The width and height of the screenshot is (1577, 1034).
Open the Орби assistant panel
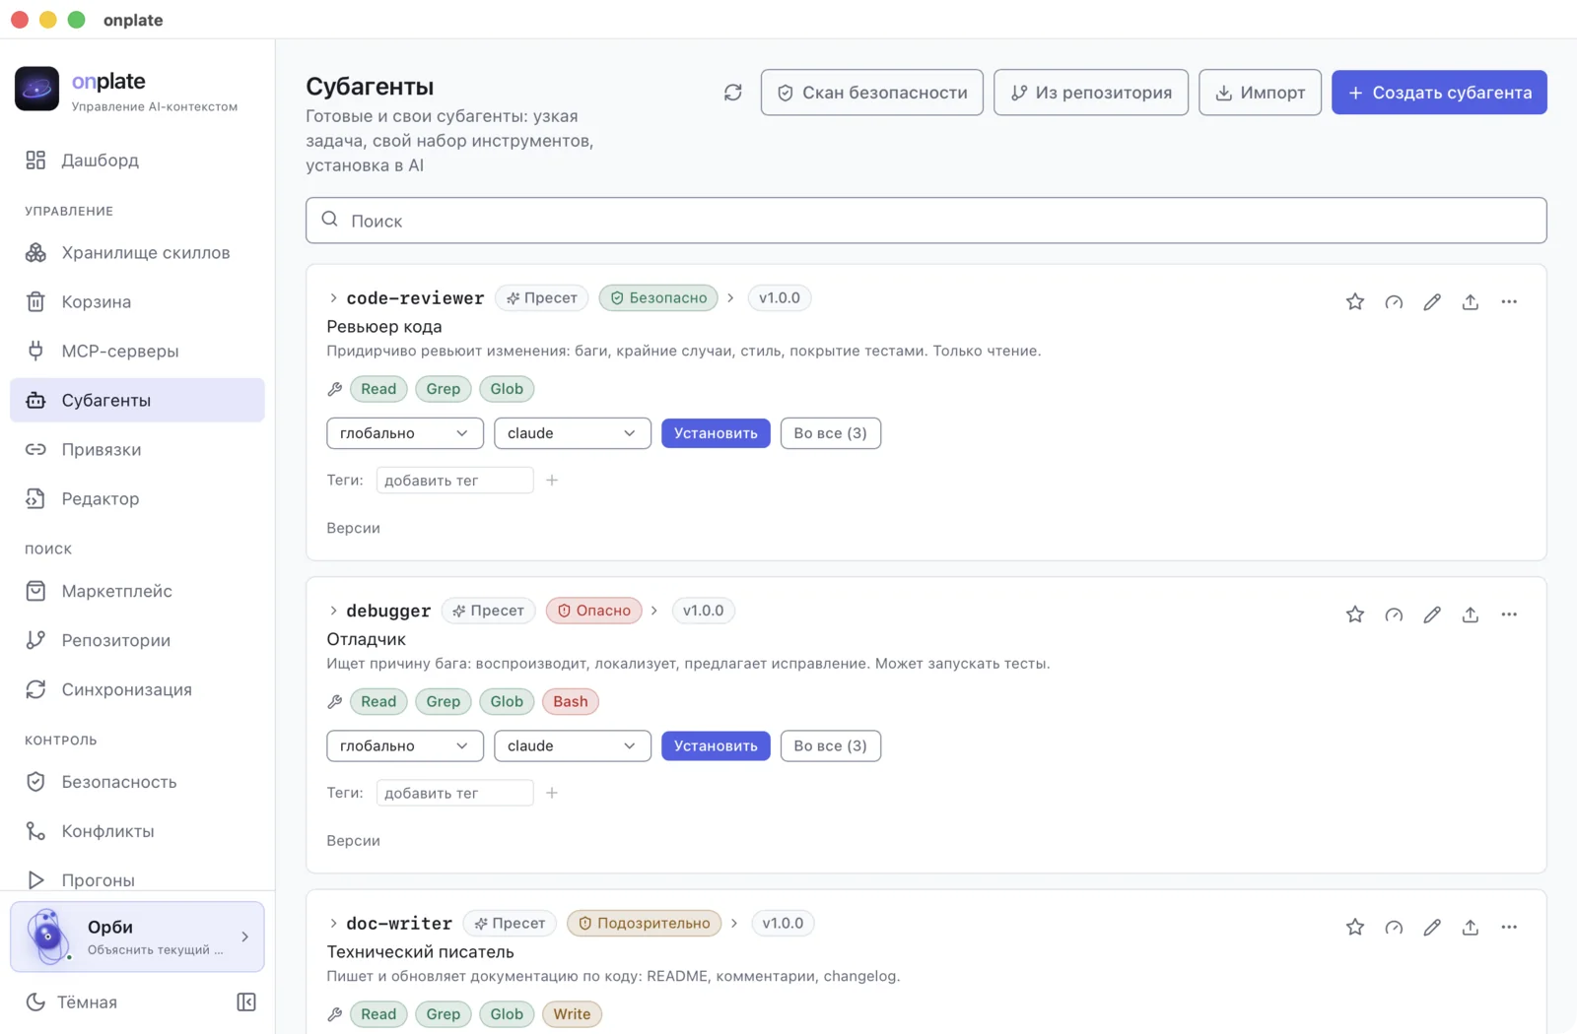click(137, 937)
